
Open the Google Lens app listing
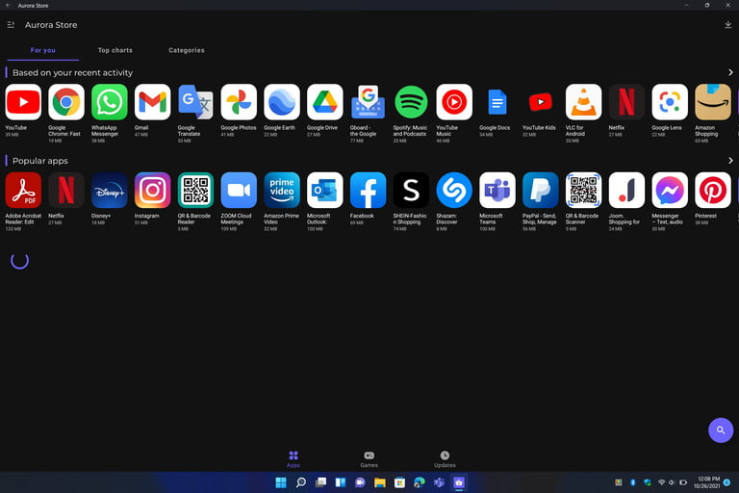pos(670,102)
